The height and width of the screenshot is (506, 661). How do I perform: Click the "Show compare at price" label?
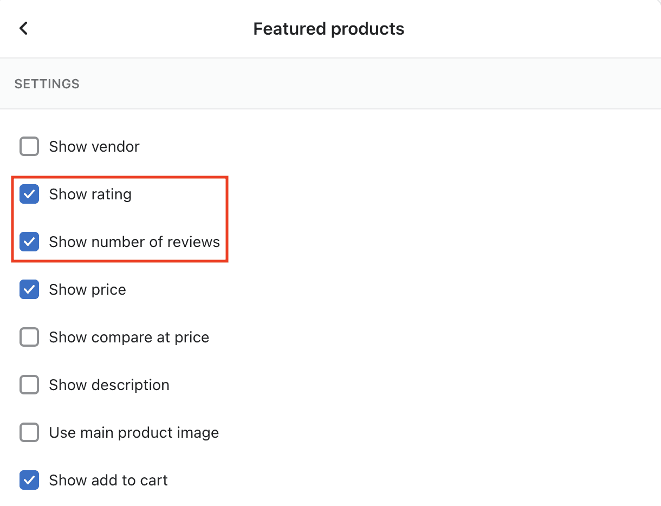129,338
